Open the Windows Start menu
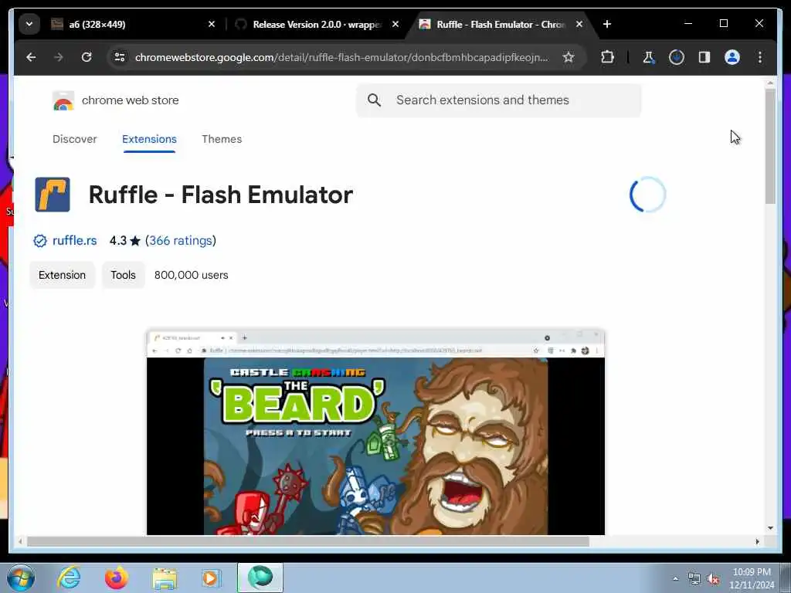This screenshot has height=593, width=791. pos(21,578)
